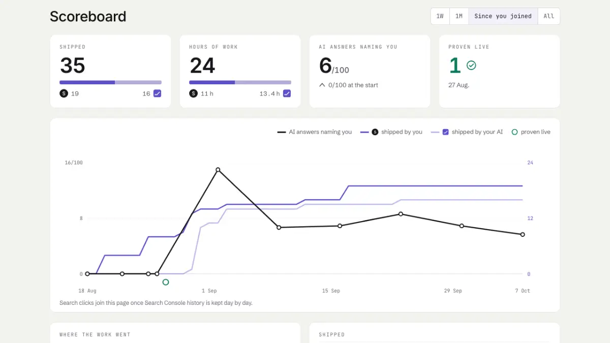Click the AI answers value 6/100
610x343 pixels.
point(334,66)
